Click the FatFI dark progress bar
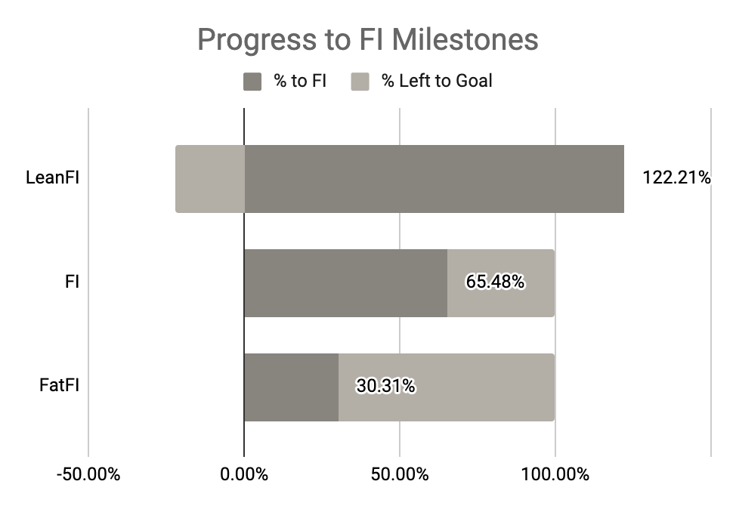Screen dimensions: 736x509 (x=291, y=387)
